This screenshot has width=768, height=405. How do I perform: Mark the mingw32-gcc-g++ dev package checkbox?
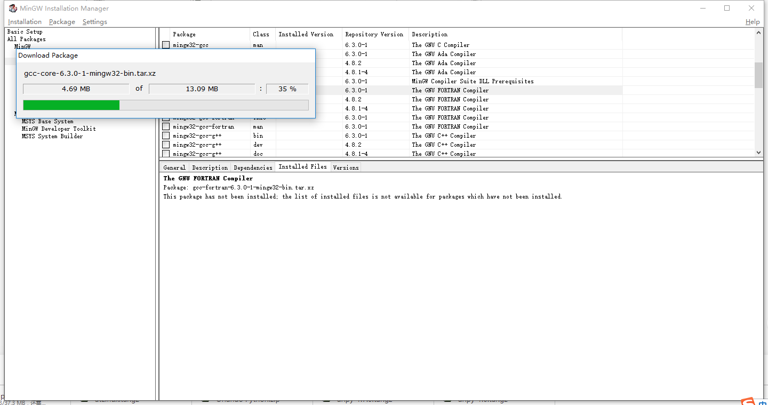click(166, 145)
